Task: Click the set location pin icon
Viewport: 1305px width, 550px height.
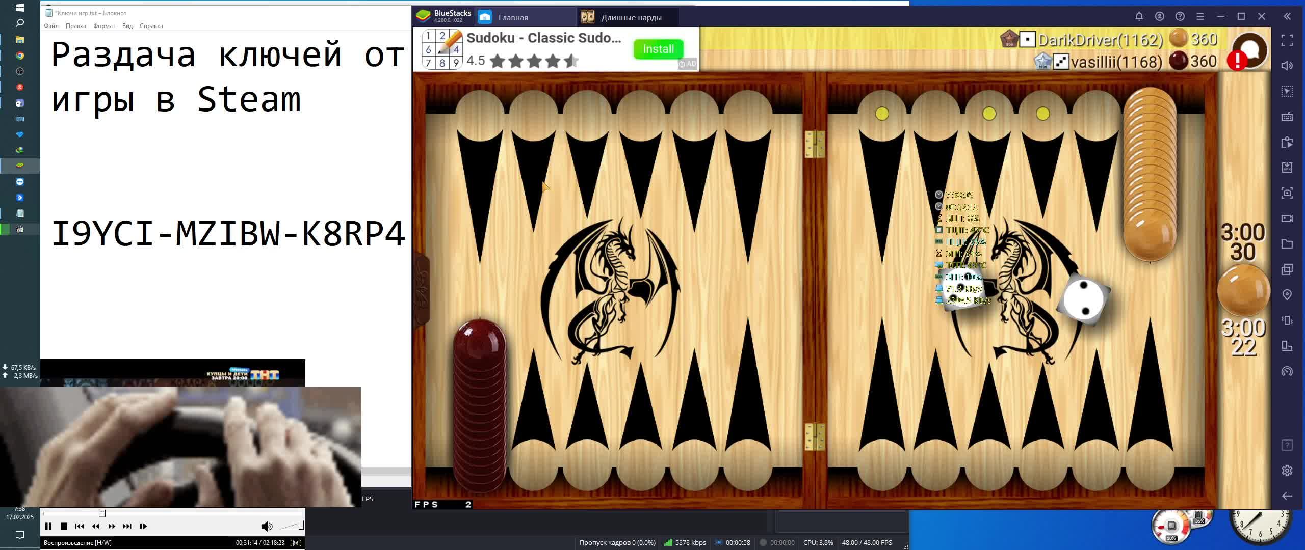Action: tap(1287, 295)
